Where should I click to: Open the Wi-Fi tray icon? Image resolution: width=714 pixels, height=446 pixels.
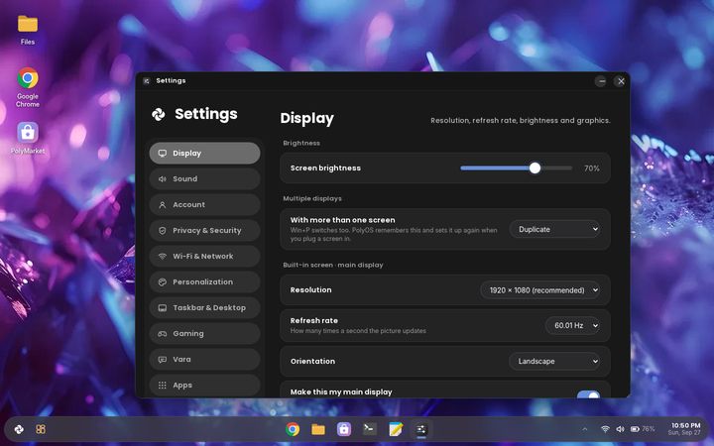tap(605, 429)
